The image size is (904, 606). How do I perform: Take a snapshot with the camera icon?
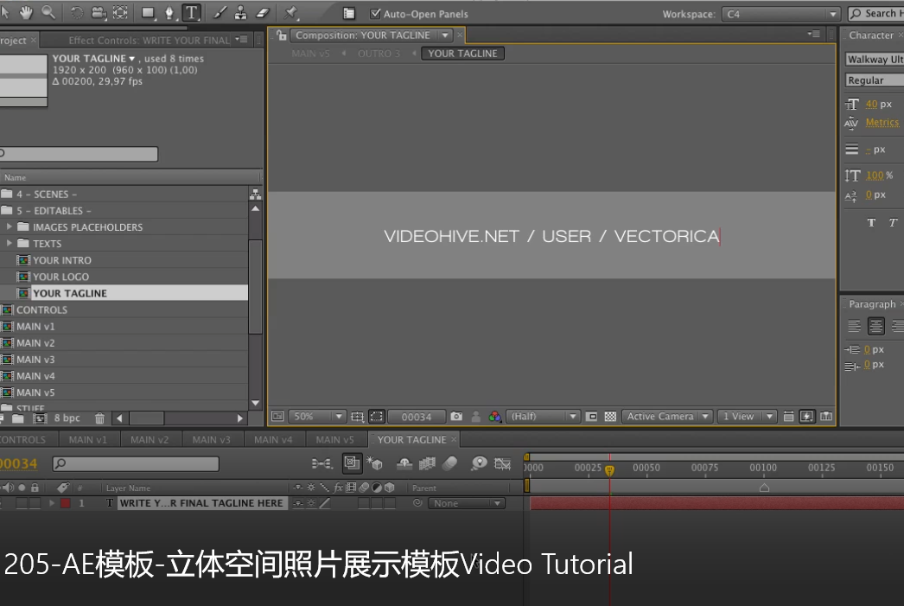(x=456, y=417)
